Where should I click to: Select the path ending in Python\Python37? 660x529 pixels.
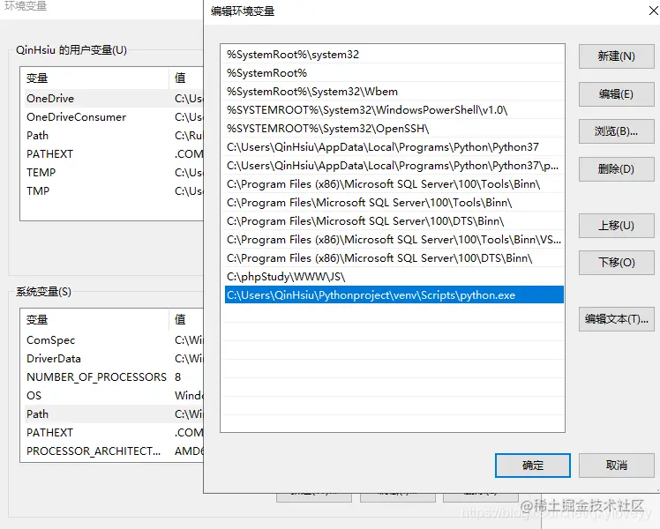(394, 147)
